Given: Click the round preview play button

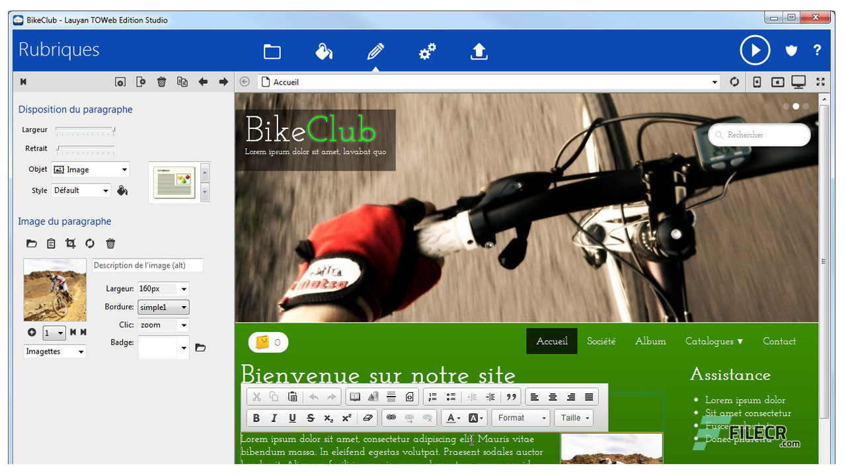Looking at the screenshot, I should [755, 50].
